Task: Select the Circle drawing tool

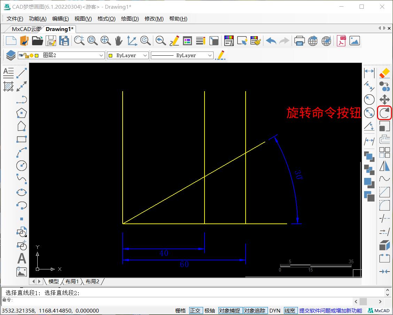Action: tap(22, 166)
